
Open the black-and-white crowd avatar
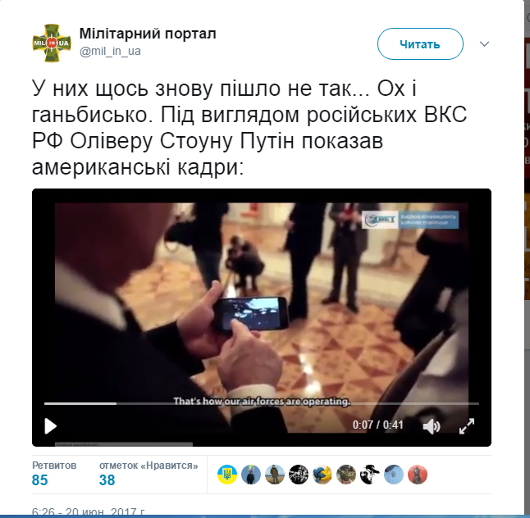pos(299,475)
